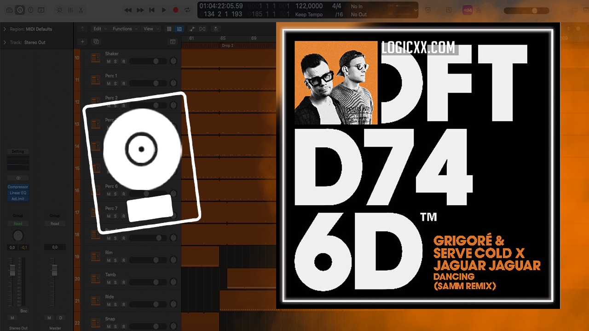The image size is (589, 331).
Task: Click the Compressor plugin slot
Action: tap(18, 187)
